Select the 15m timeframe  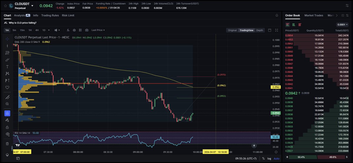tap(22, 30)
